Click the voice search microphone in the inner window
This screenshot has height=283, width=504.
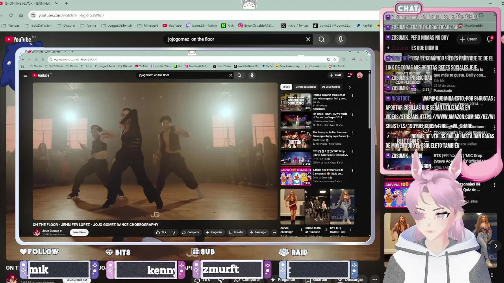[x=252, y=75]
